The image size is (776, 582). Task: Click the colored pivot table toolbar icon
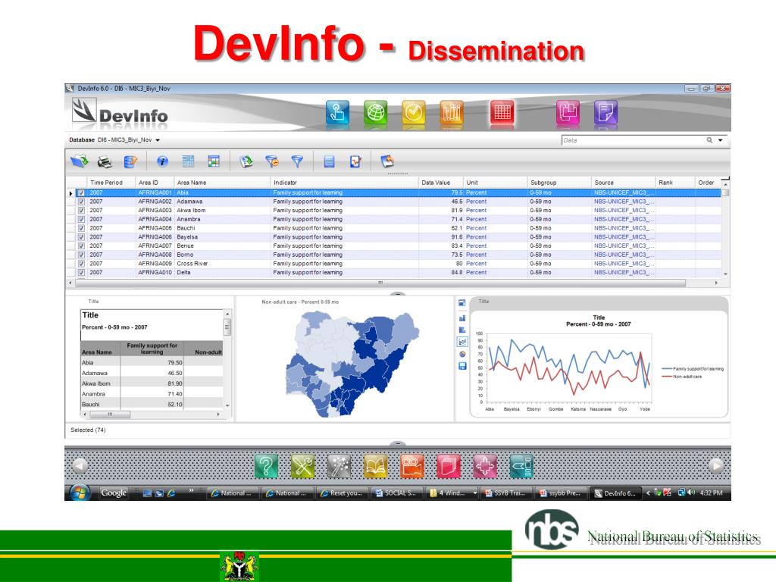(213, 161)
